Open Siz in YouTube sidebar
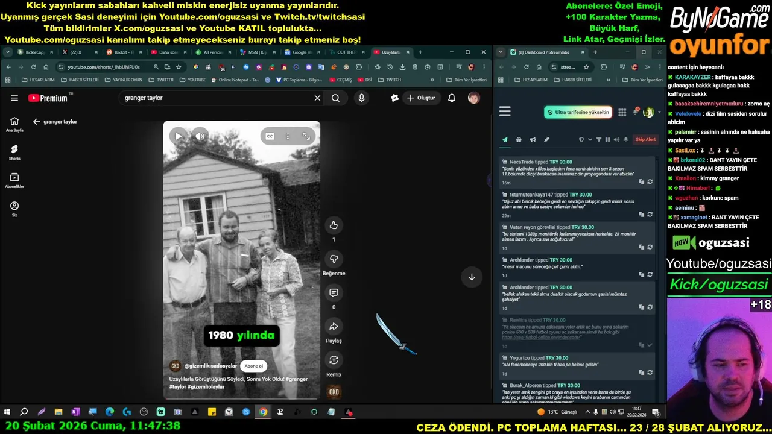The image size is (772, 434). coord(14,209)
